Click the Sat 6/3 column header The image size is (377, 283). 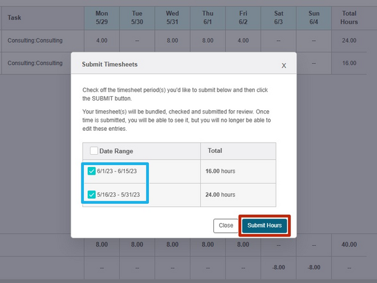pyautogui.click(x=278, y=18)
